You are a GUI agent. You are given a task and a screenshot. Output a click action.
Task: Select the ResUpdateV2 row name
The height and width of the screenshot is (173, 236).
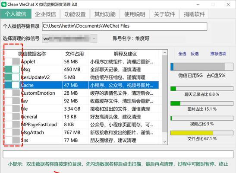35,77
